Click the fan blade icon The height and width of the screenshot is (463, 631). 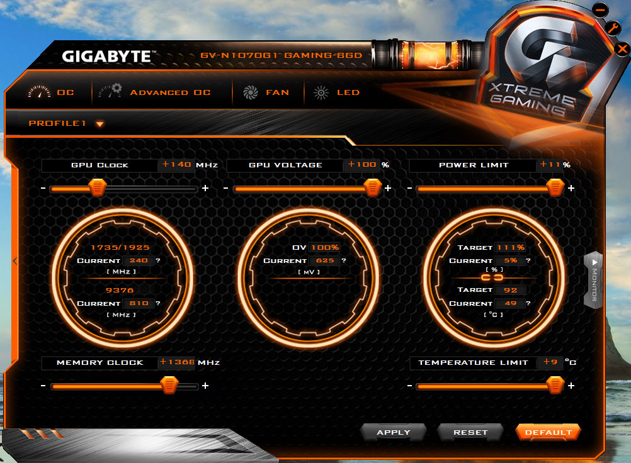point(250,92)
